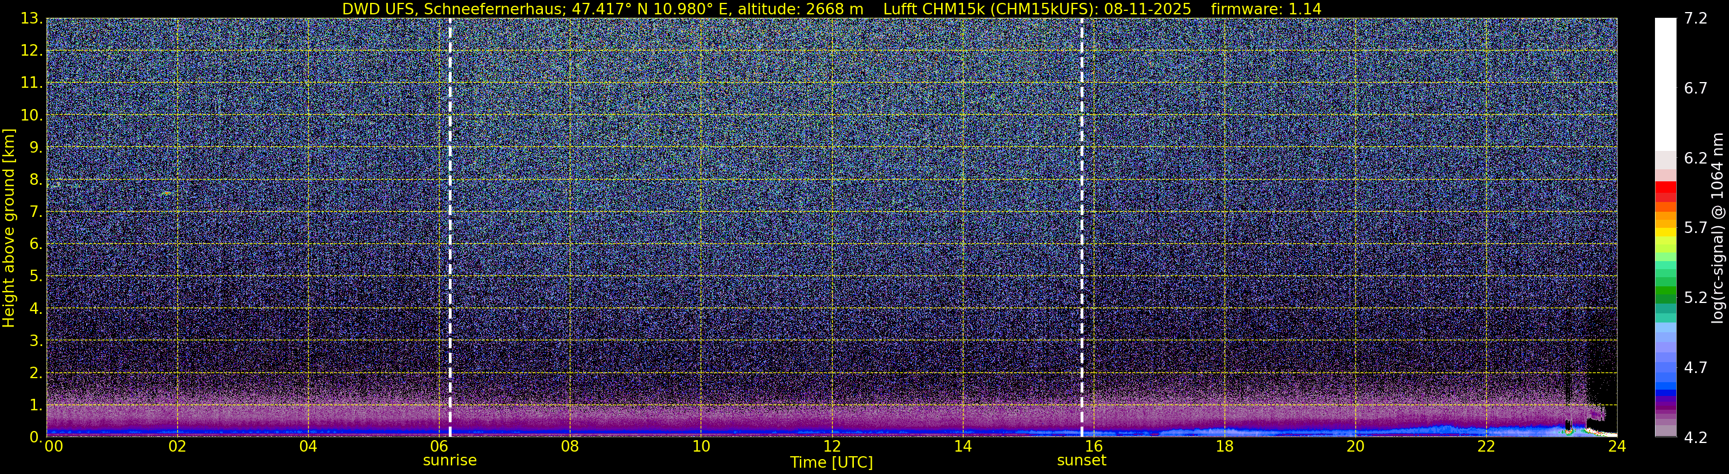Click colorbar value 5.2

1696,297
